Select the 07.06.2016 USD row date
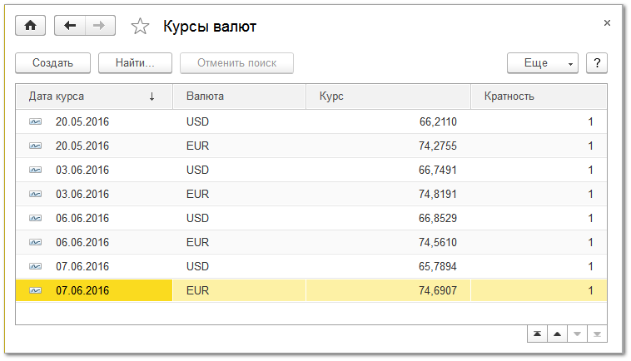The height and width of the screenshot is (361, 631). [82, 266]
